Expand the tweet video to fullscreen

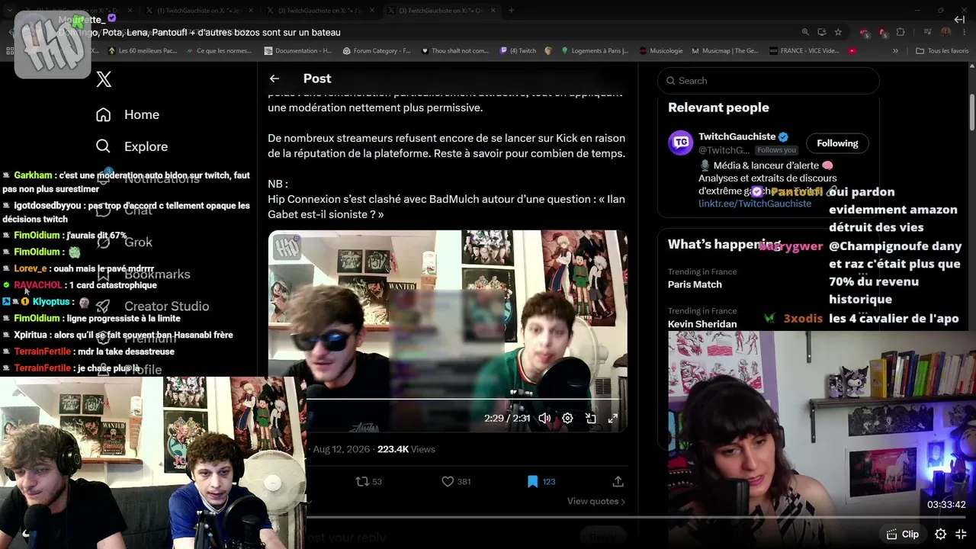612,419
